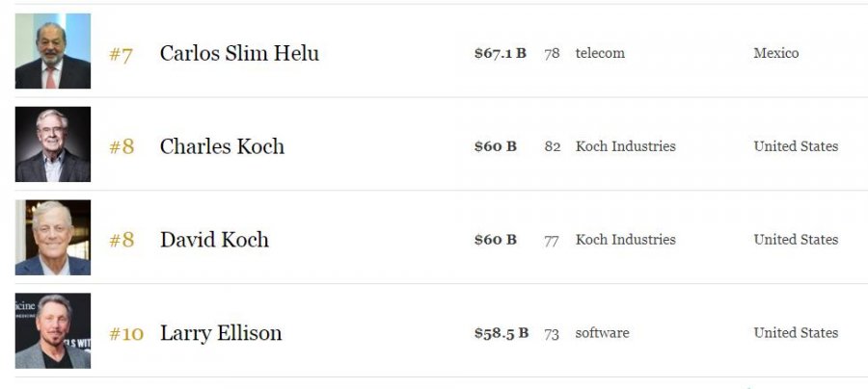Click the #7 rank number

point(121,55)
